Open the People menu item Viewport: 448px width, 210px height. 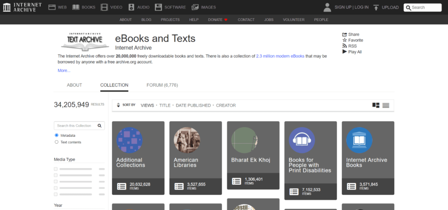(321, 20)
